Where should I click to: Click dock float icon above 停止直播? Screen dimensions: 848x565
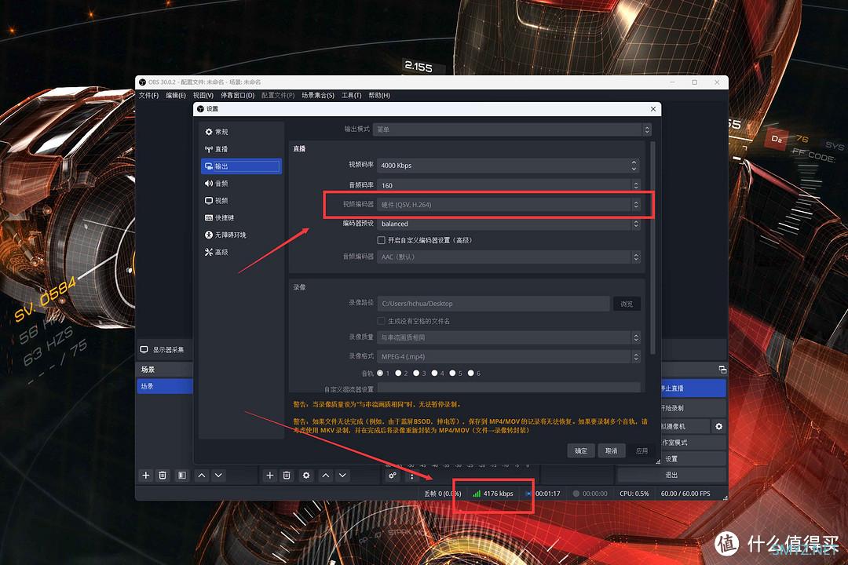click(x=722, y=370)
